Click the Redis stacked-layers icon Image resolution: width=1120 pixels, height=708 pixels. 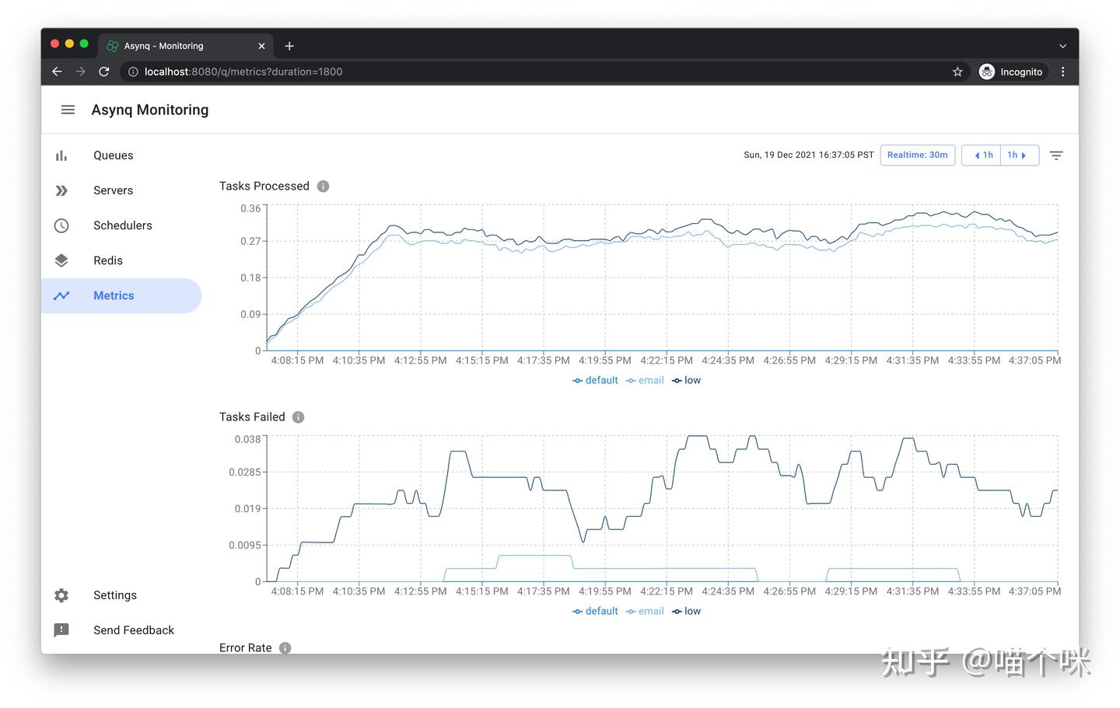click(x=61, y=260)
